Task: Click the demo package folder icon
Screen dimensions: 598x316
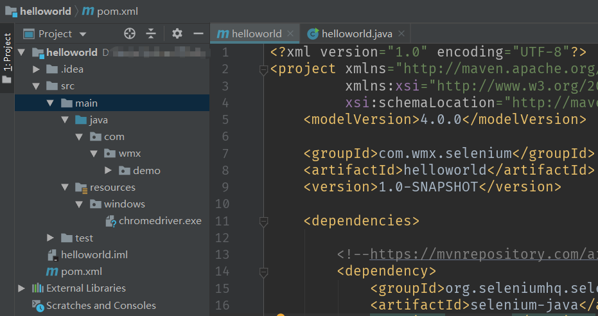Action: pos(125,170)
